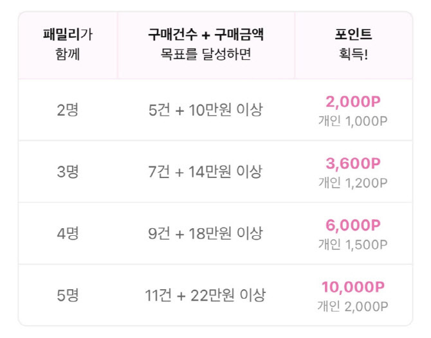Screen dimensions: 431x338
Task: Click the '11건 + 22만원 이상' condition
Action: point(206,296)
